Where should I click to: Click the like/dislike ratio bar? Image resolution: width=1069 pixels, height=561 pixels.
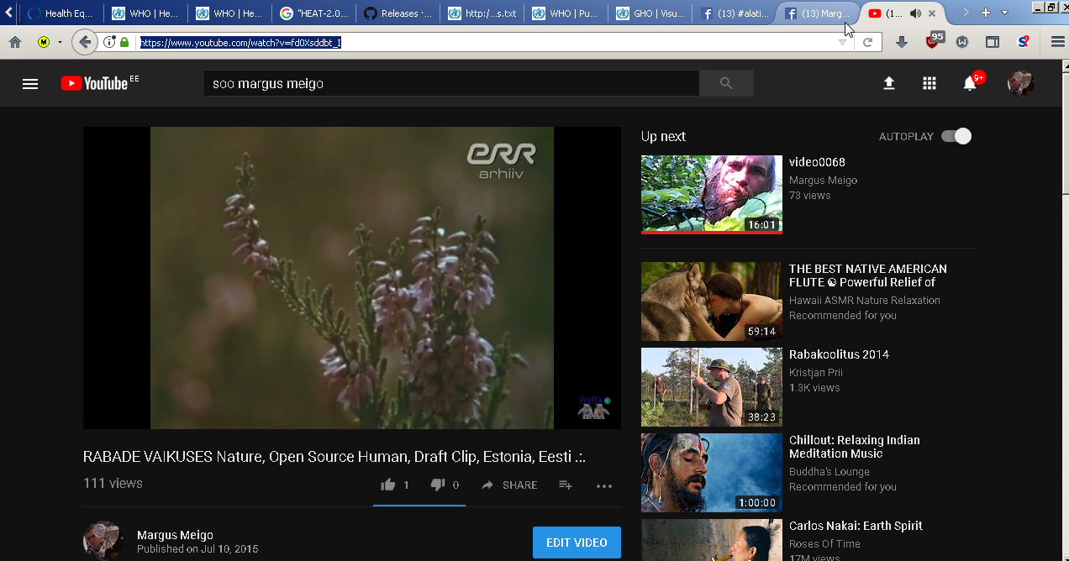click(x=419, y=506)
